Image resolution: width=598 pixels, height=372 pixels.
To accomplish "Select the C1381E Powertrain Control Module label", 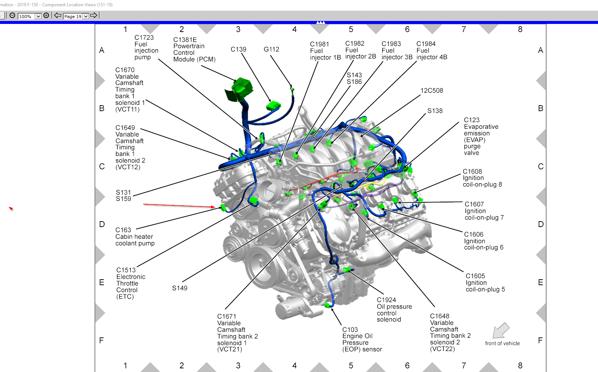I will pyautogui.click(x=194, y=49).
